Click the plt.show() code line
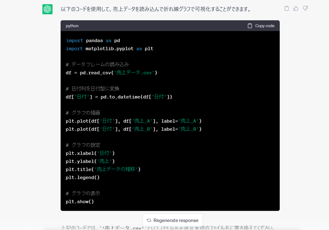This screenshot has width=329, height=230. coord(80,202)
